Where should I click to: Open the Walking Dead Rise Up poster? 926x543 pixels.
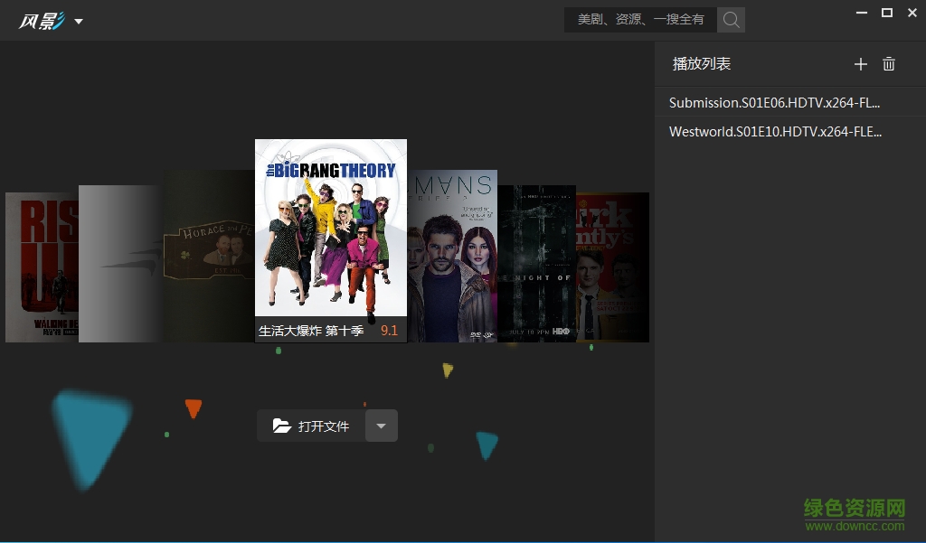(42, 267)
